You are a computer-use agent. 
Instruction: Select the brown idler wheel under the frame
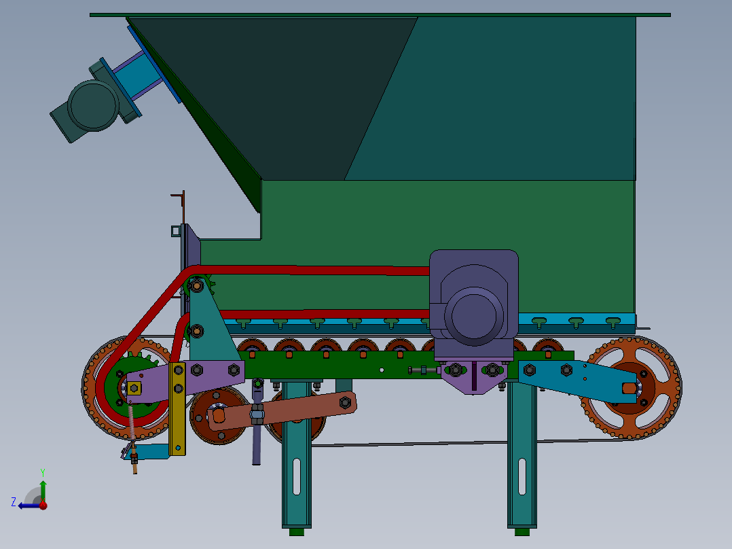(x=219, y=416)
